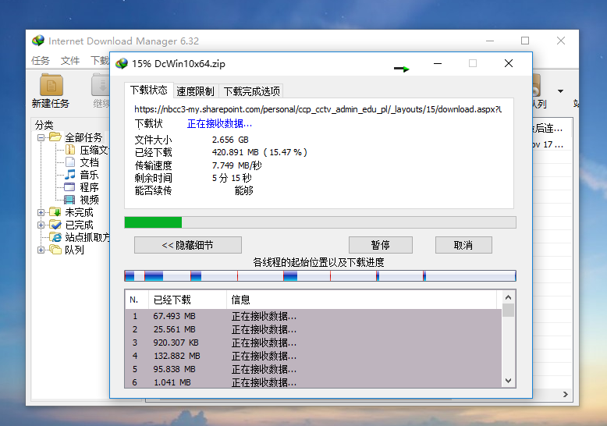Open the 文件 menu
The width and height of the screenshot is (607, 426).
click(70, 61)
